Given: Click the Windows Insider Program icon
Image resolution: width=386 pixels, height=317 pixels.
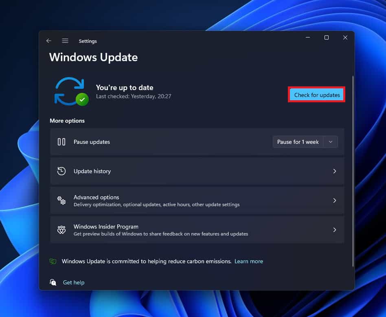Looking at the screenshot, I should tap(61, 230).
